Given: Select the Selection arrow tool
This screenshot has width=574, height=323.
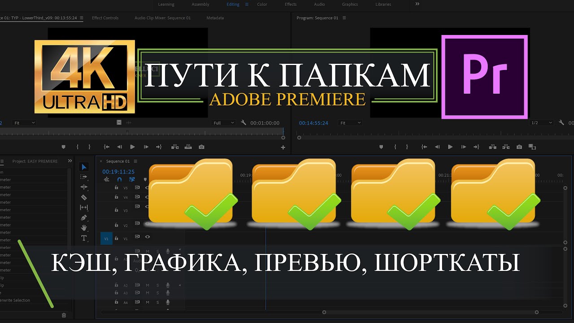Looking at the screenshot, I should tap(84, 167).
